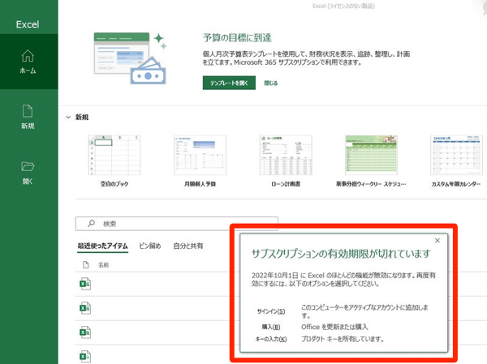Image resolution: width=487 pixels, height=364 pixels.
Task: Create a 空白のブック blank workbook
Action: point(114,161)
